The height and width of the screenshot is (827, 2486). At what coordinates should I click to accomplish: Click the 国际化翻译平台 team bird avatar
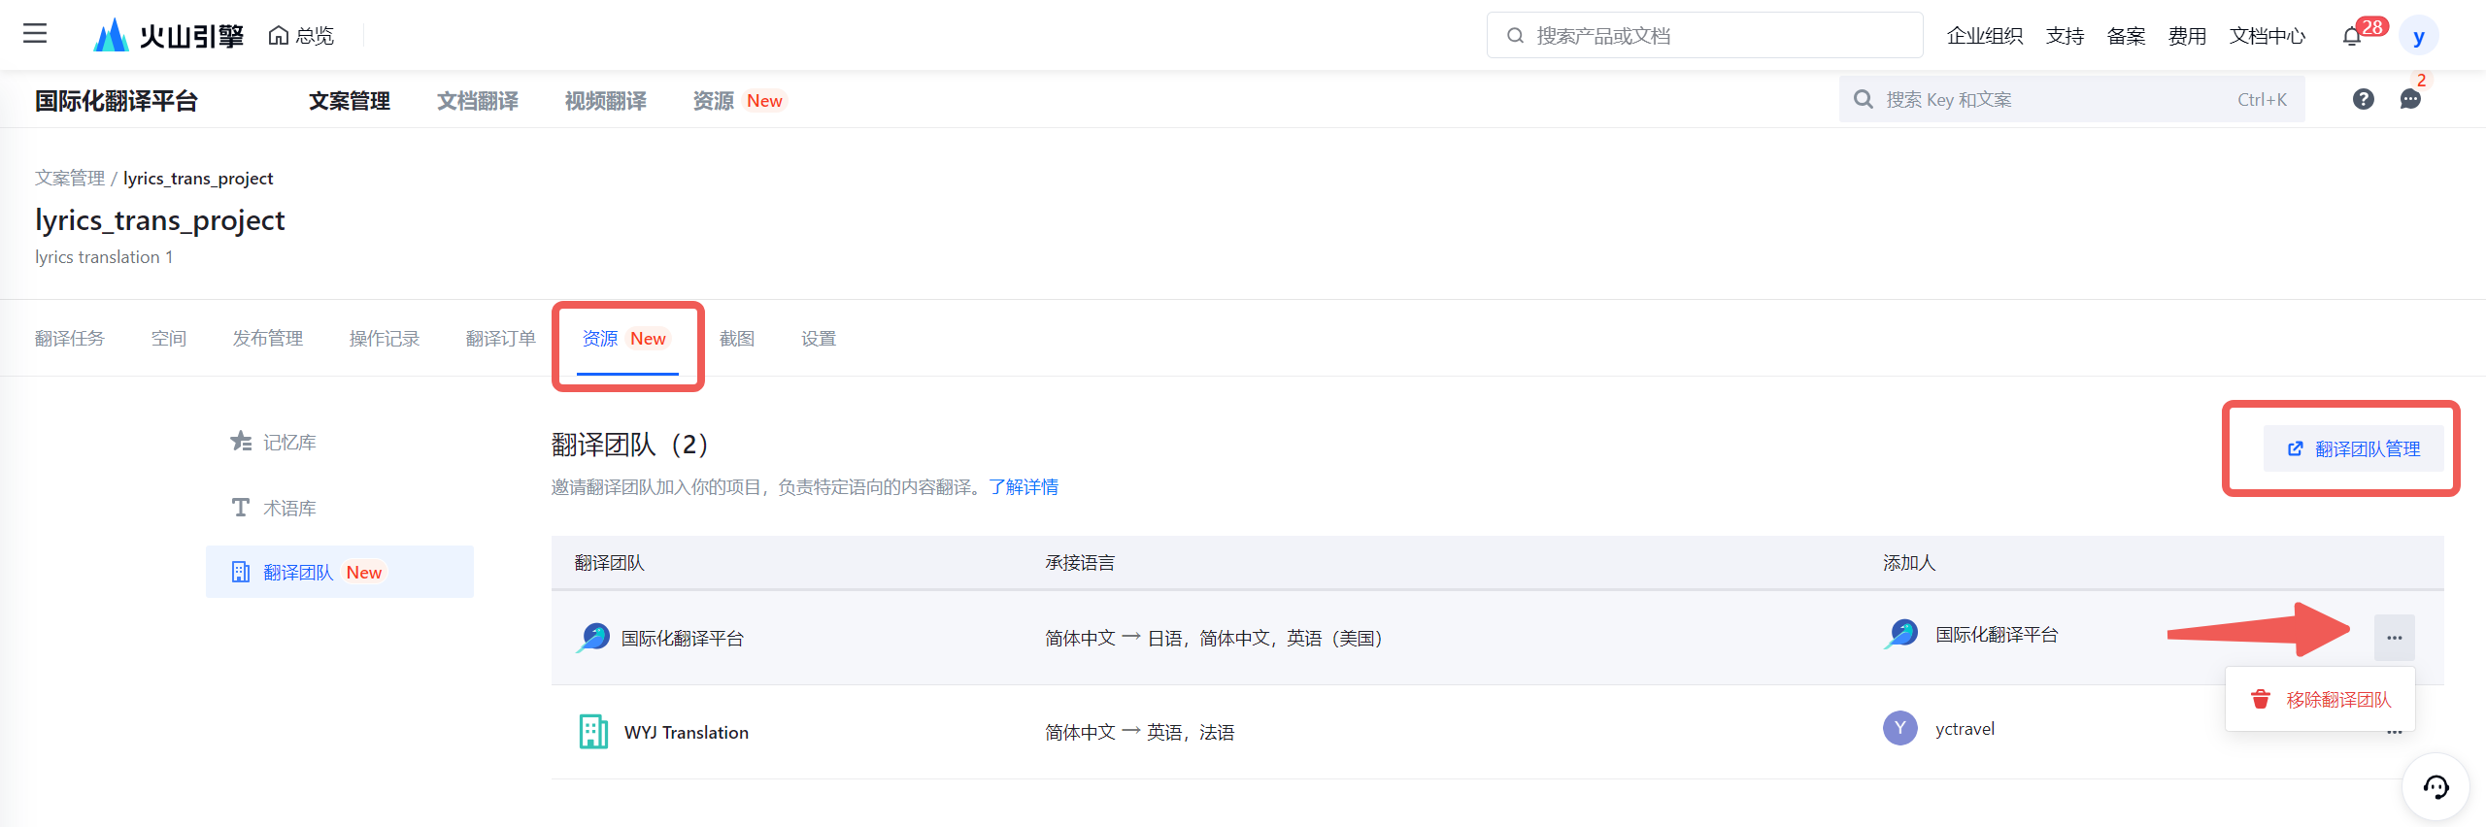(x=593, y=638)
